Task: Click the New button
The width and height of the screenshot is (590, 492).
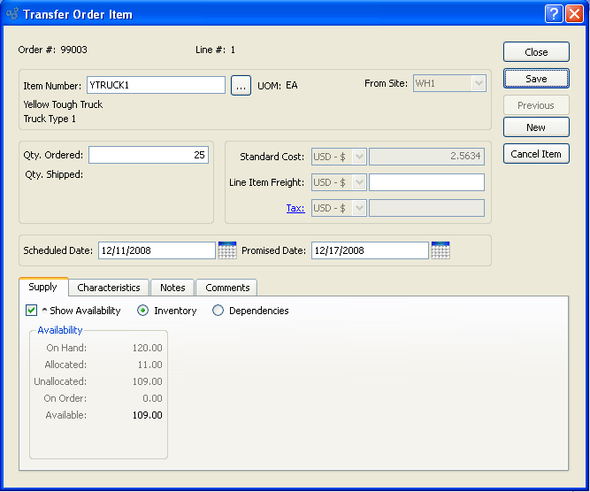Action: 536,127
